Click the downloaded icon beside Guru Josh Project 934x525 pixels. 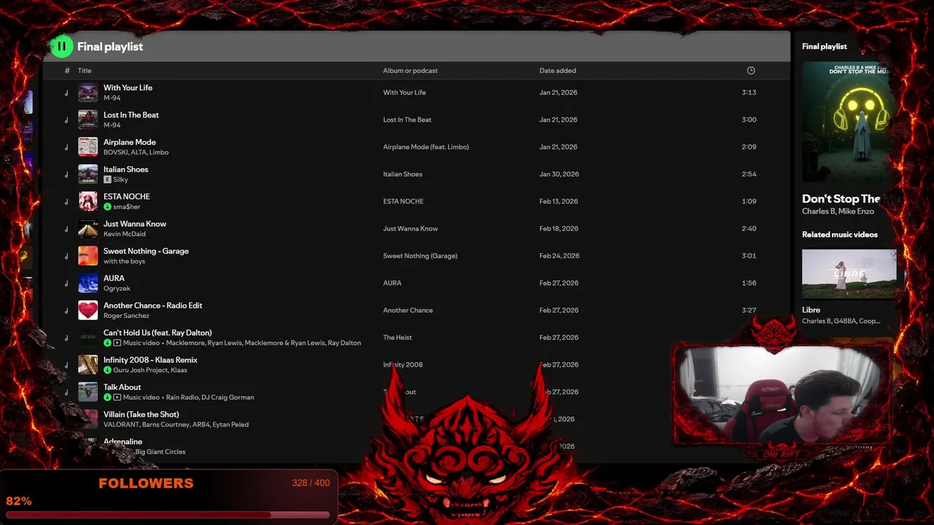[107, 370]
